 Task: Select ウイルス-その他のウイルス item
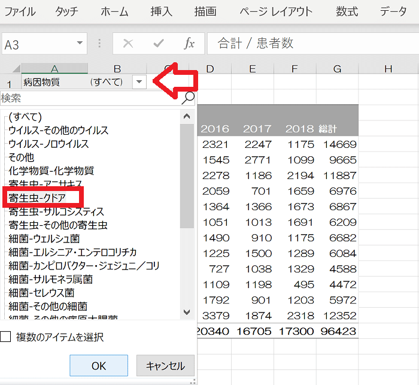click(x=58, y=130)
